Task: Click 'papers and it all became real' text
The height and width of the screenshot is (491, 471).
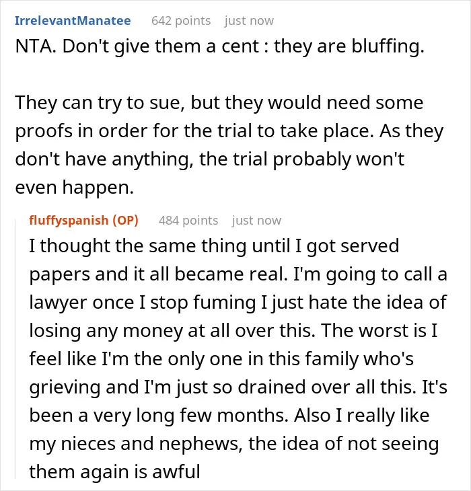Action: [x=158, y=274]
